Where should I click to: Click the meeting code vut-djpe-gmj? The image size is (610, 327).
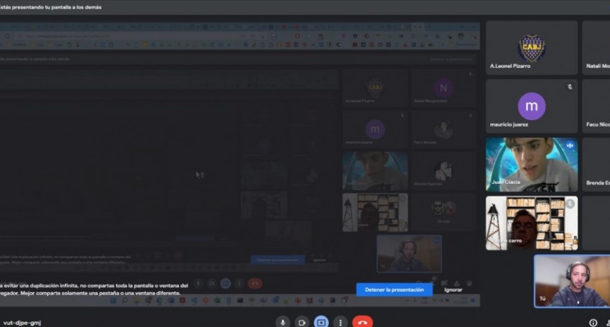point(22,323)
